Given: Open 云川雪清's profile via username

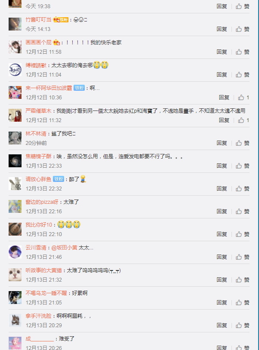Looking at the screenshot, I should [x=36, y=248].
